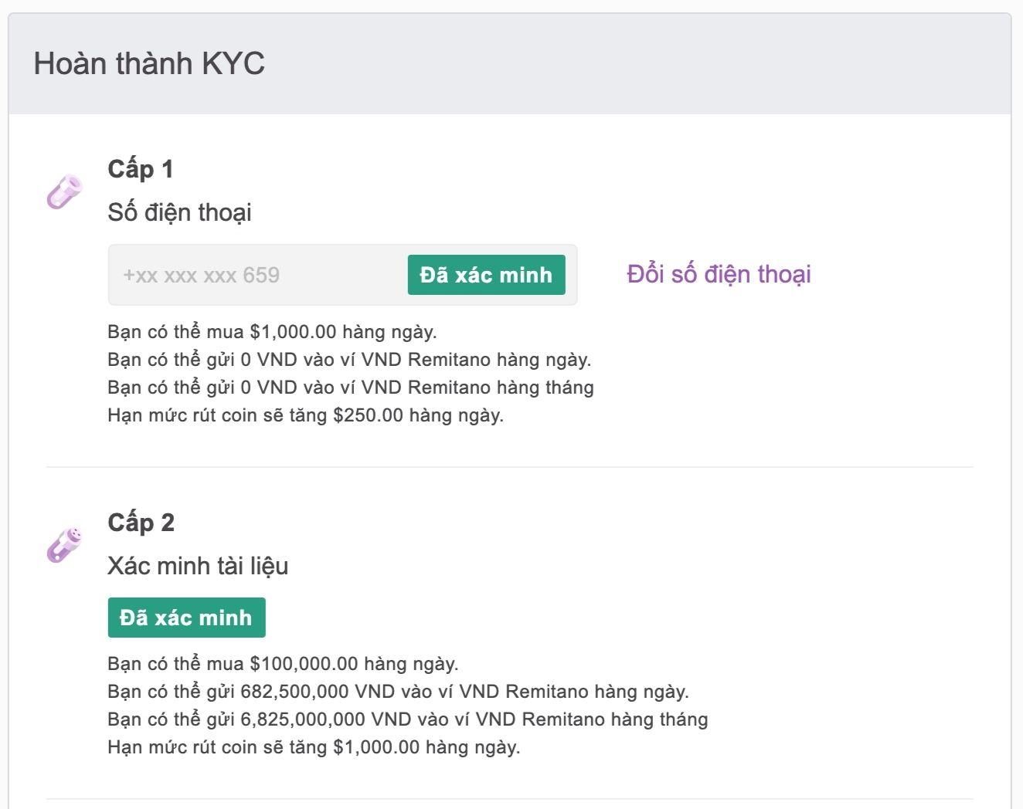Click the Đã xác minh badge in phone field
The height and width of the screenshot is (809, 1023).
pyautogui.click(x=486, y=275)
